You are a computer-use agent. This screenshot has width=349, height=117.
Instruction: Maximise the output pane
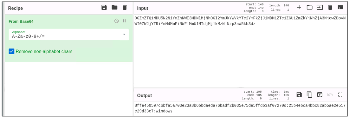(x=340, y=94)
